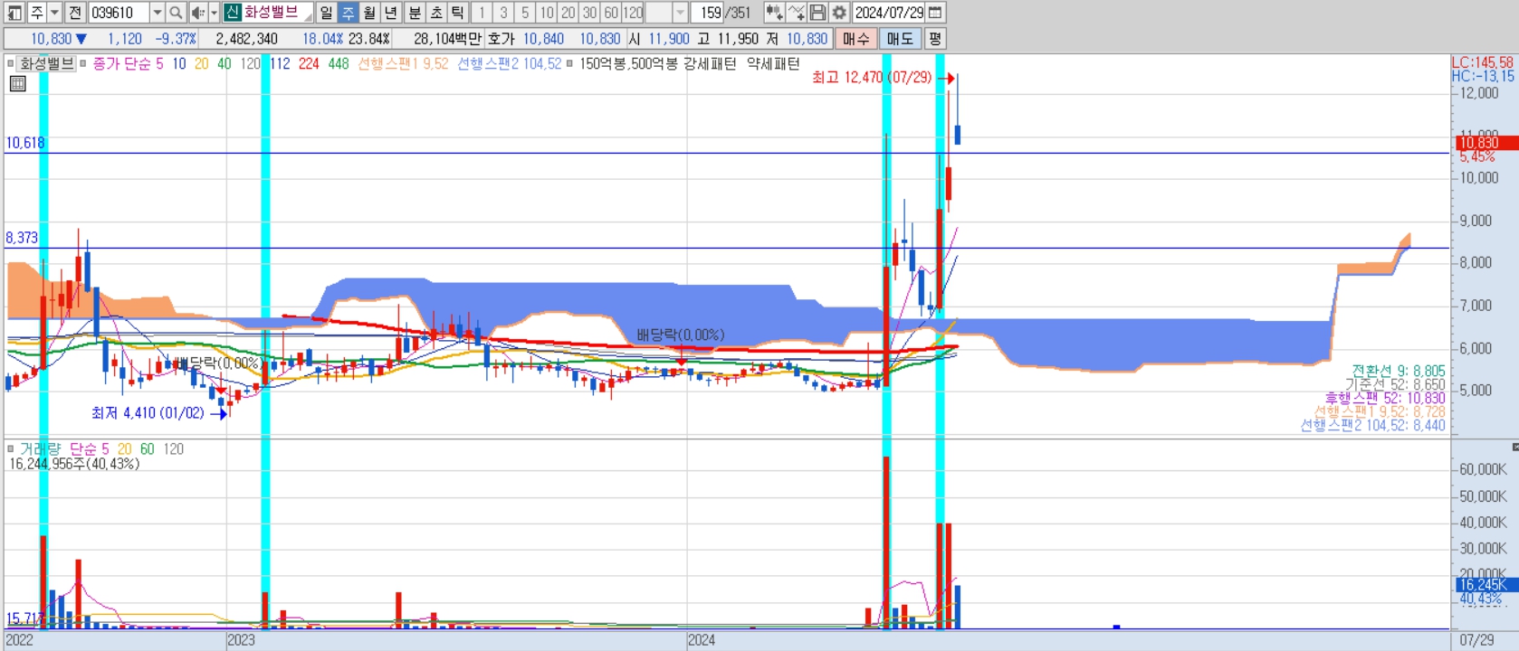
Task: Select the 10 interval button
Action: 547,13
